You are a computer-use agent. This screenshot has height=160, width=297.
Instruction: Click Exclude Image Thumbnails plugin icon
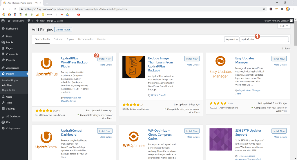[133, 67]
